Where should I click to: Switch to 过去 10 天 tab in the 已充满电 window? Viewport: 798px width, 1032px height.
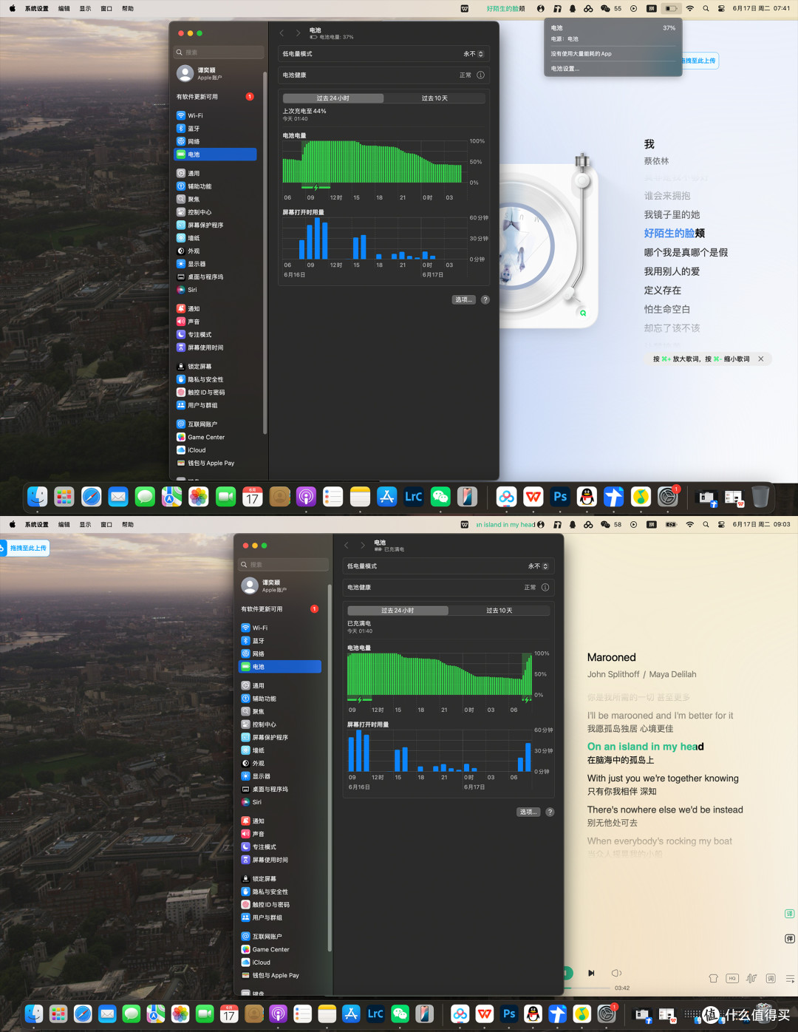499,610
